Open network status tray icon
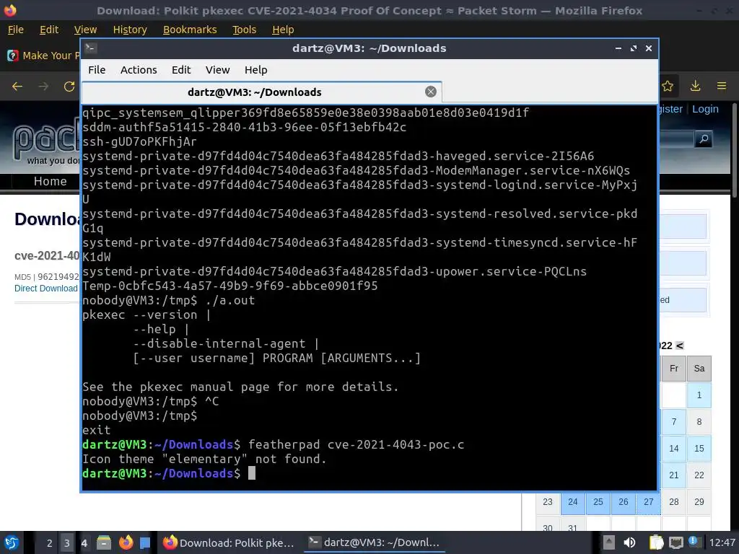The height and width of the screenshot is (554, 739). (675, 542)
